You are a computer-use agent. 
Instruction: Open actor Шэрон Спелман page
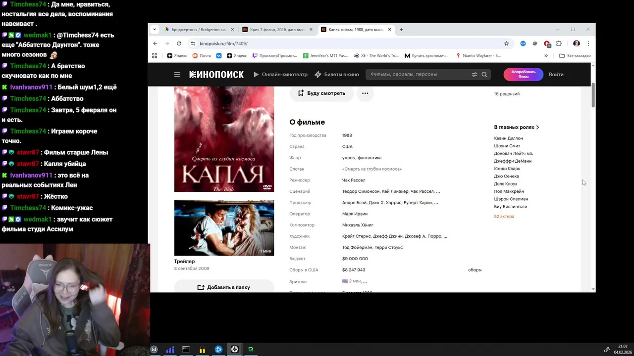point(511,199)
